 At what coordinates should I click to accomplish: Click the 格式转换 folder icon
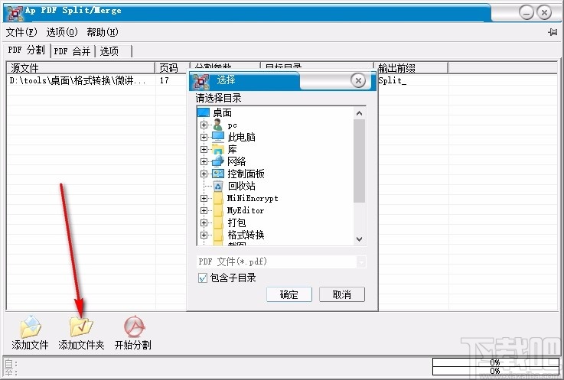218,235
